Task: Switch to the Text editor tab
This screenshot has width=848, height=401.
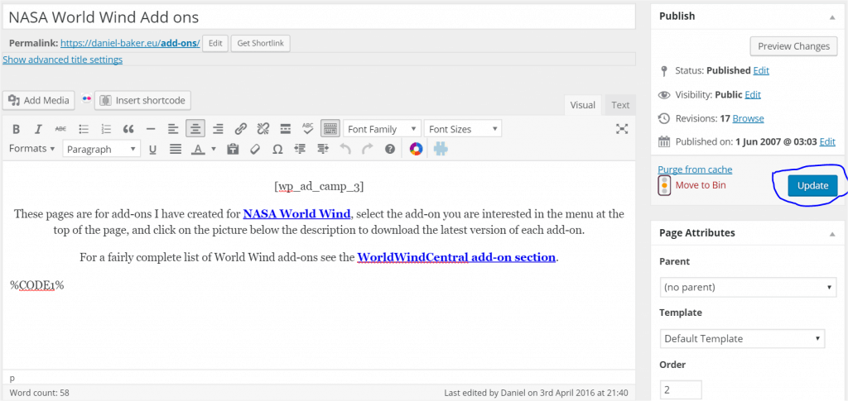Action: [620, 105]
